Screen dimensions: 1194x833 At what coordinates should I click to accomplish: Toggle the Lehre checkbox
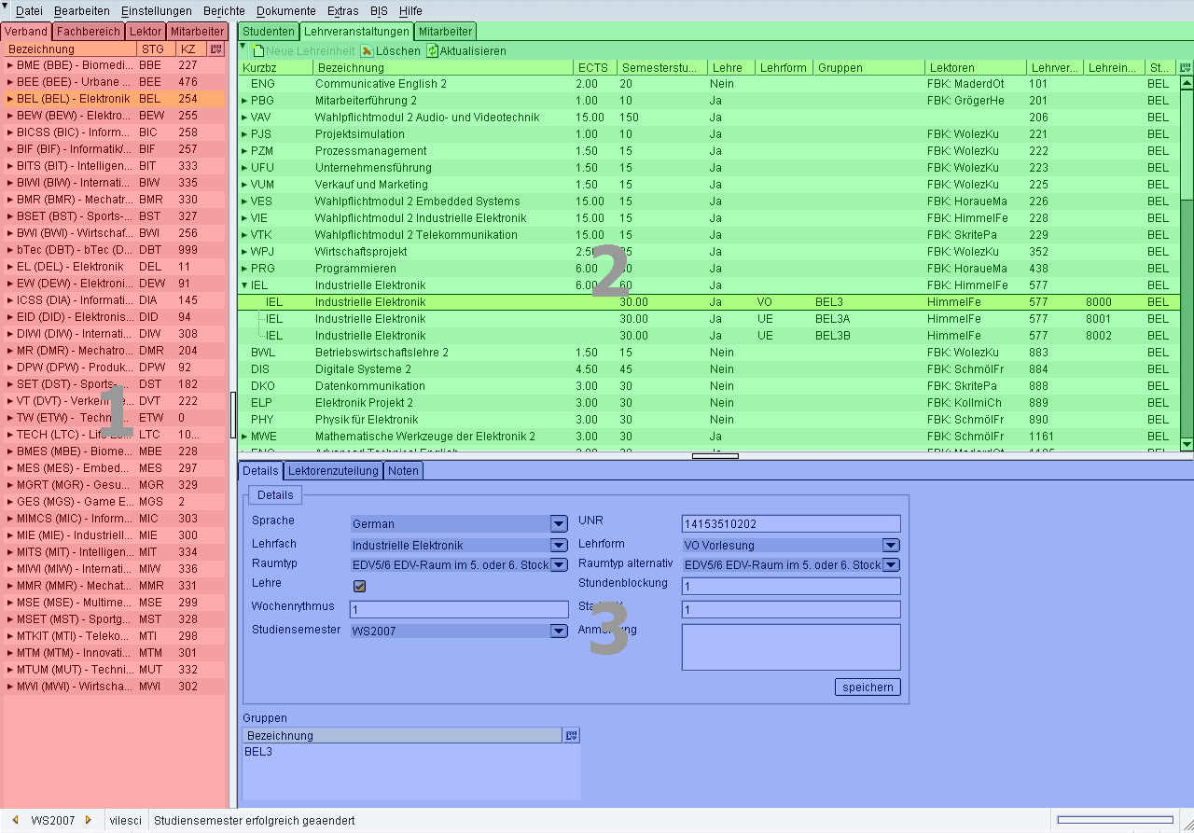pos(359,586)
